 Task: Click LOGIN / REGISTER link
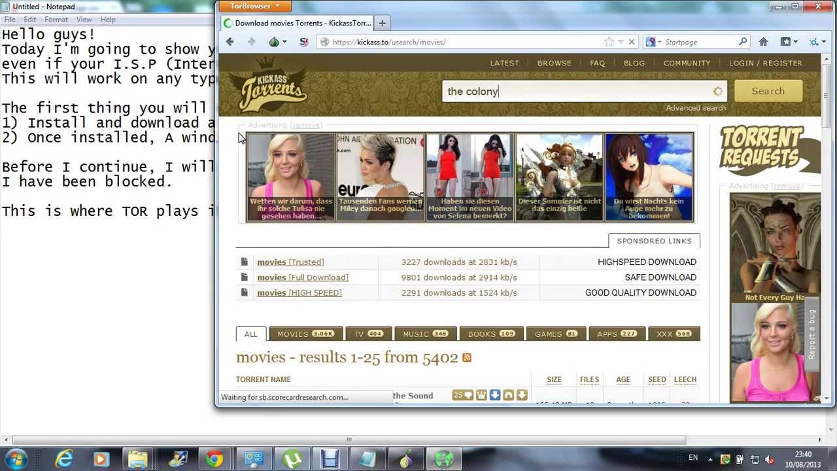tap(765, 63)
